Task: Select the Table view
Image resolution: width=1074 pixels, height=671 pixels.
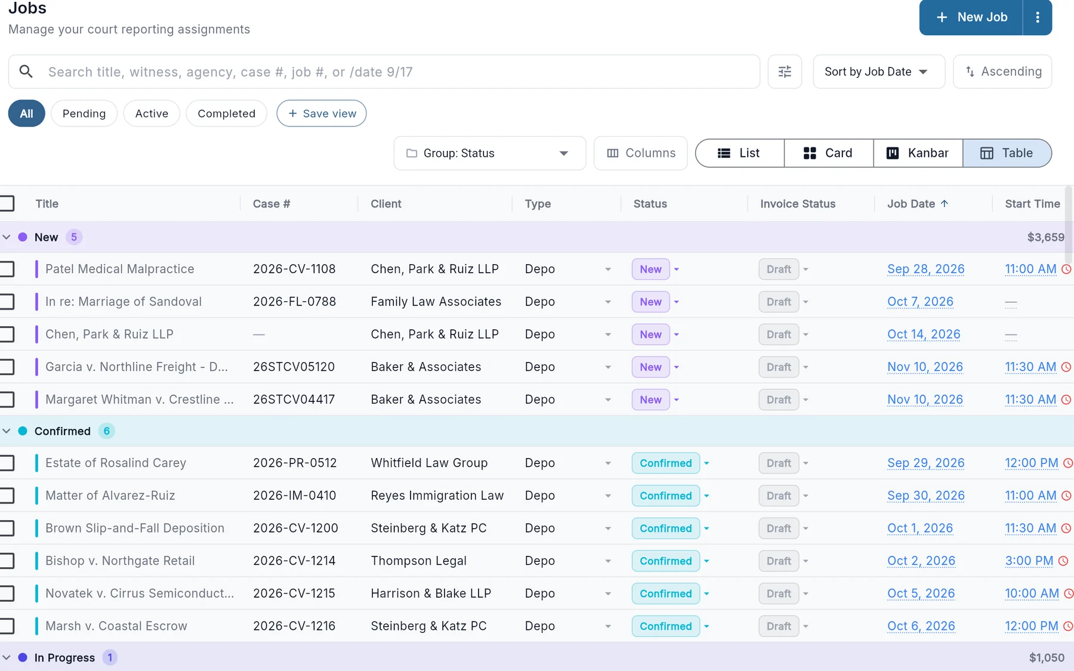Action: [1007, 153]
